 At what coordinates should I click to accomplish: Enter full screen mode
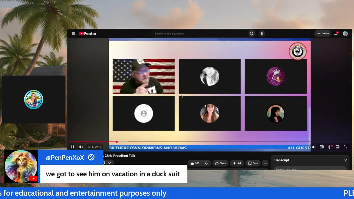pyautogui.click(x=345, y=147)
